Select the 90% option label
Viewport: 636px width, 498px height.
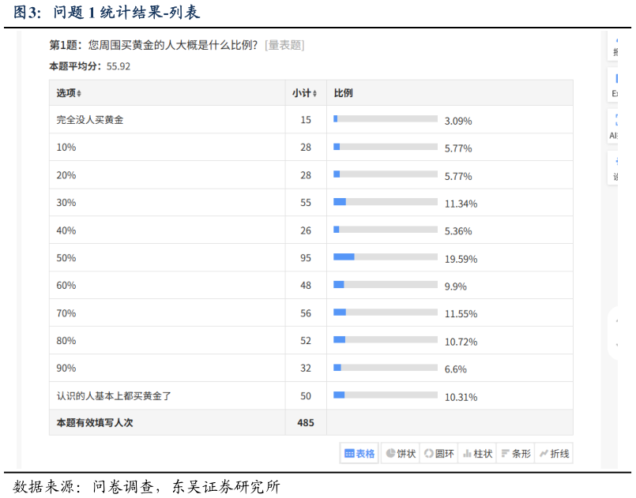pyautogui.click(x=66, y=368)
